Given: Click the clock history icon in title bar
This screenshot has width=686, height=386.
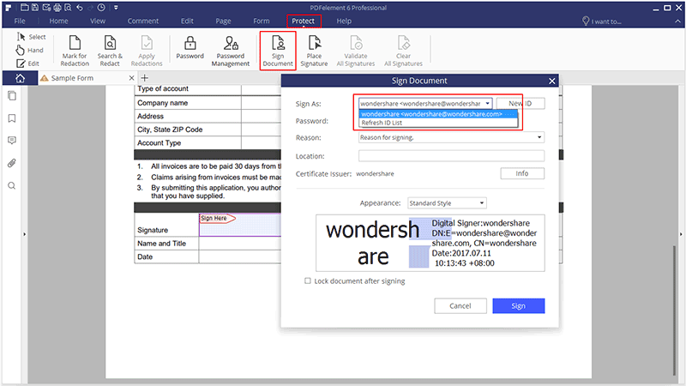Looking at the screenshot, I should point(101,8).
